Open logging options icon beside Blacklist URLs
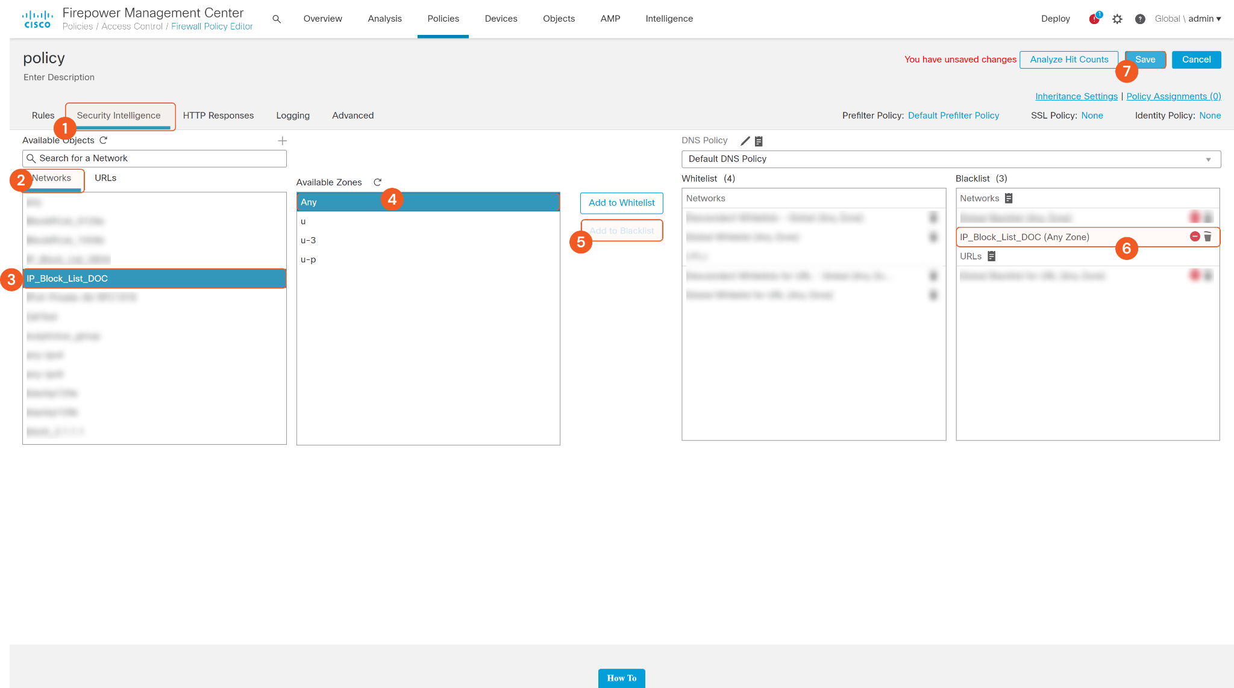The width and height of the screenshot is (1234, 688). tap(992, 256)
